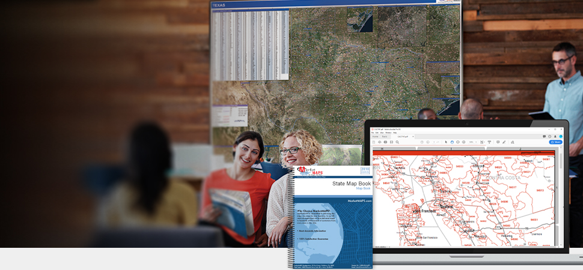Screen dimensions: 583x270
Task: Open the Help menu in Acrobat
Action: (395, 133)
